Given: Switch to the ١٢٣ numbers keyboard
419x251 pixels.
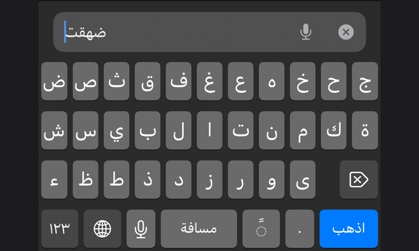Looking at the screenshot, I should tap(60, 229).
